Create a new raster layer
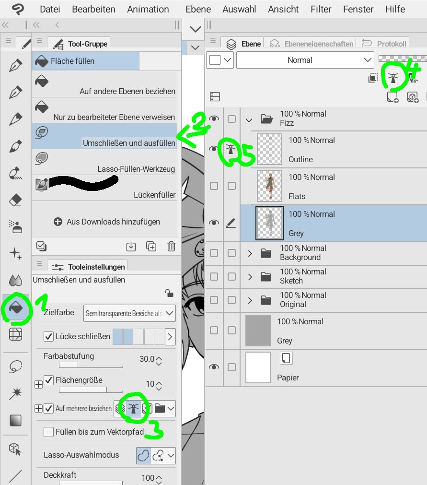 (x=392, y=97)
